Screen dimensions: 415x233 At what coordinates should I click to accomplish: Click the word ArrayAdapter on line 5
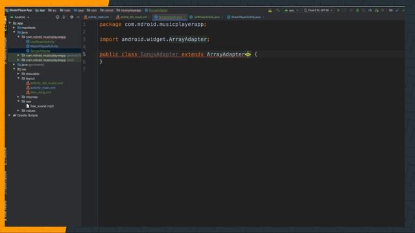click(226, 54)
